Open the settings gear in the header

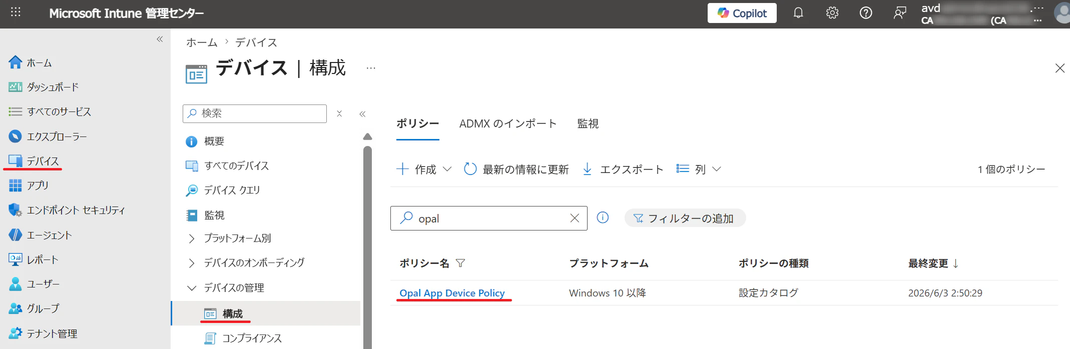pos(832,13)
